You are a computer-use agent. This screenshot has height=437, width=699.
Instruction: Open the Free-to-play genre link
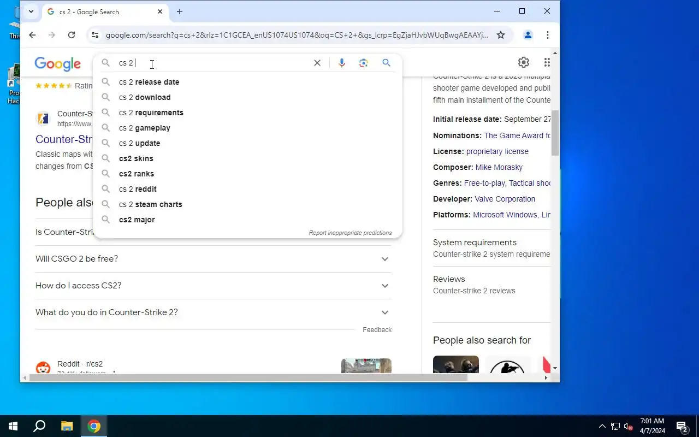(x=485, y=183)
